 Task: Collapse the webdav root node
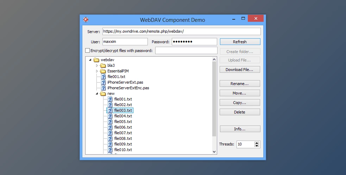pyautogui.click(x=90, y=60)
